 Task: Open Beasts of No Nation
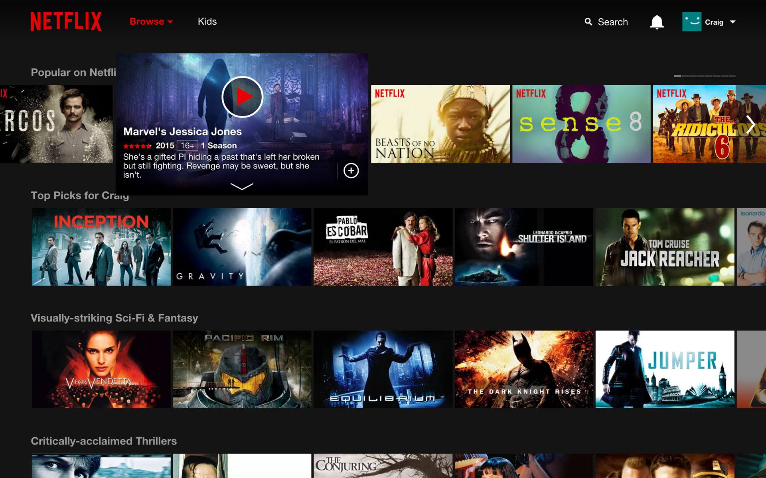click(440, 124)
